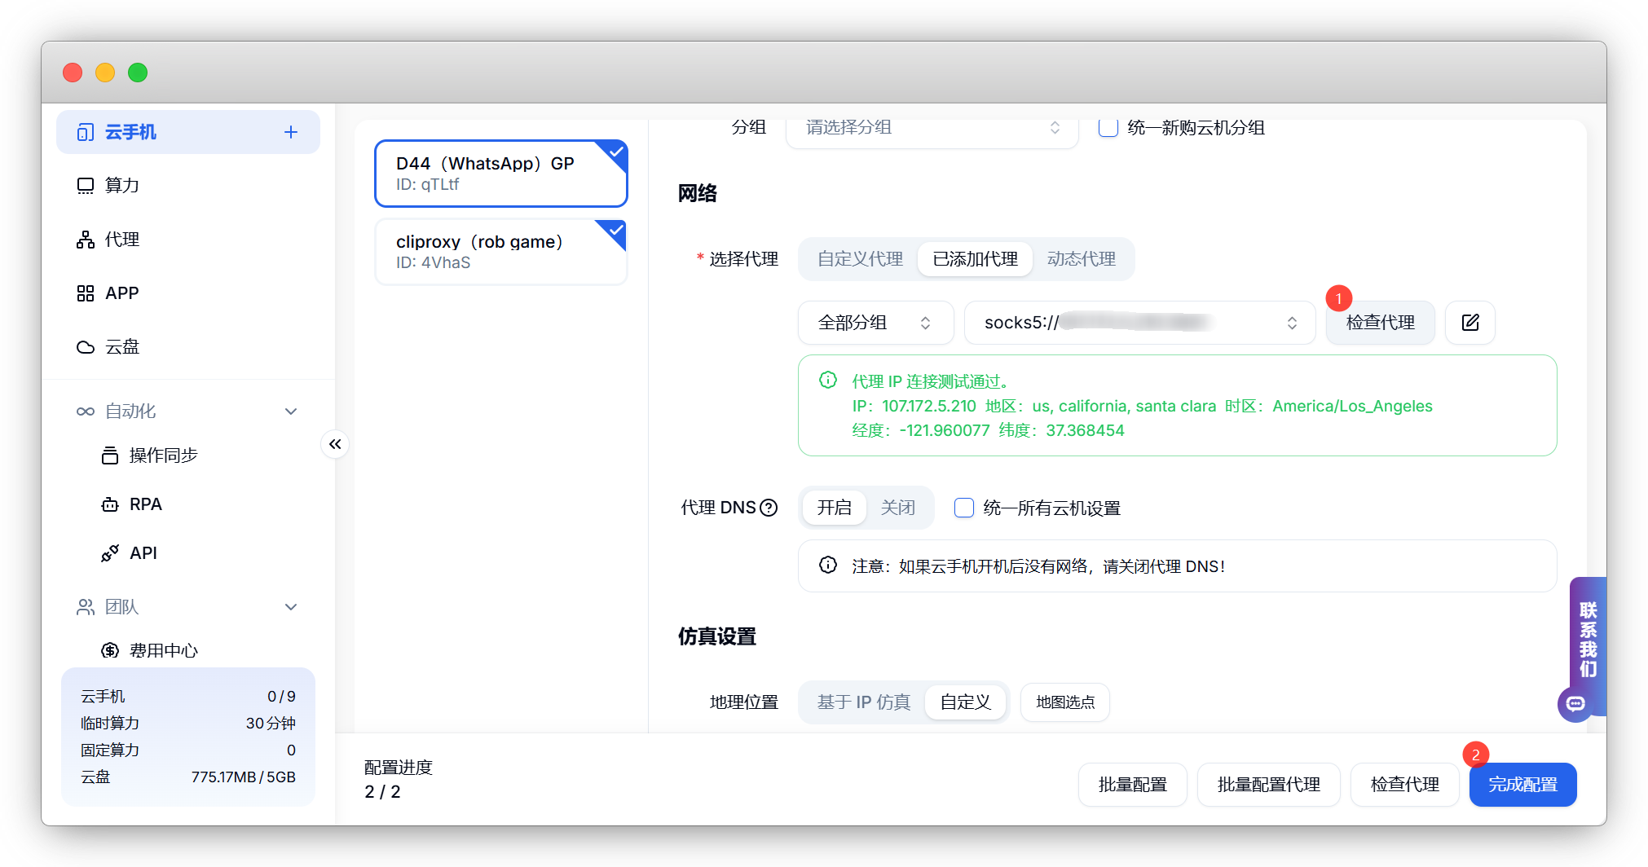
Task: Click the proxy IP 107.172.5.210 text
Action: coord(928,406)
